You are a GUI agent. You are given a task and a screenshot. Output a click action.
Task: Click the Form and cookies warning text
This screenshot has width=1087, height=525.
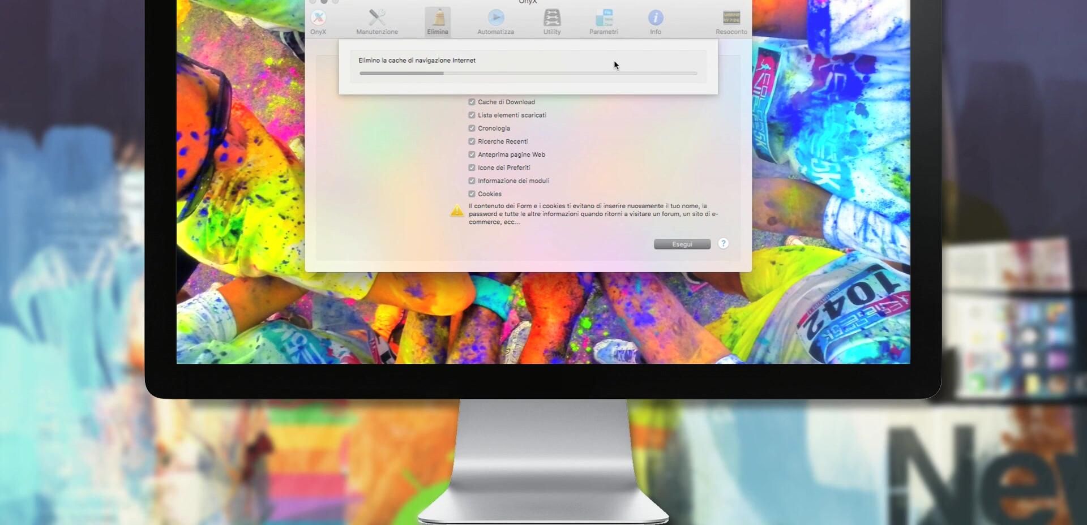coord(593,214)
